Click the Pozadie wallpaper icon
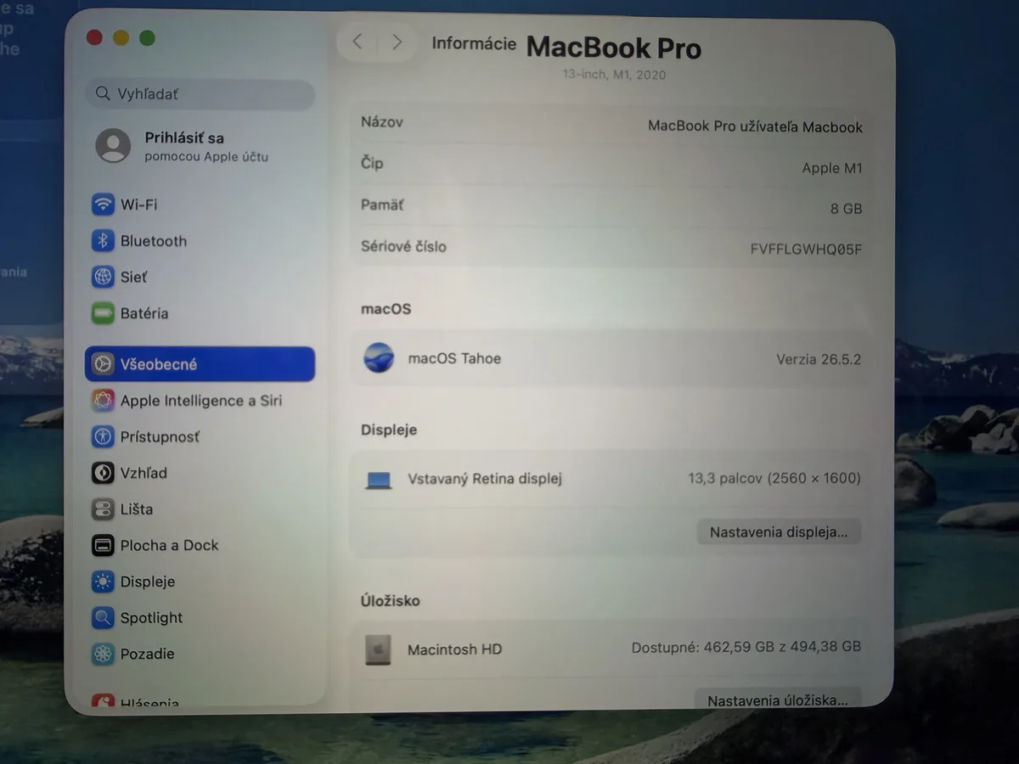1019x764 pixels. coord(103,654)
